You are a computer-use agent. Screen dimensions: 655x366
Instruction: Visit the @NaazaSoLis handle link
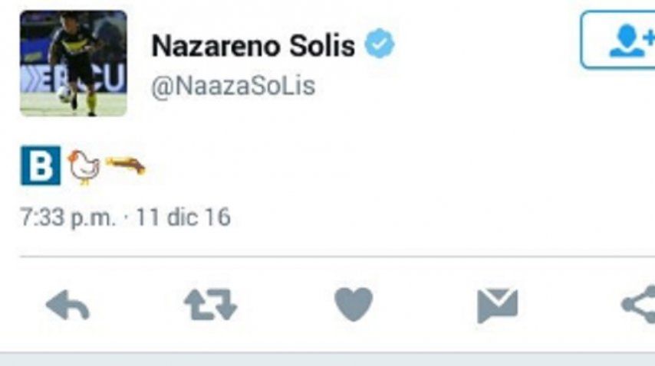[233, 86]
